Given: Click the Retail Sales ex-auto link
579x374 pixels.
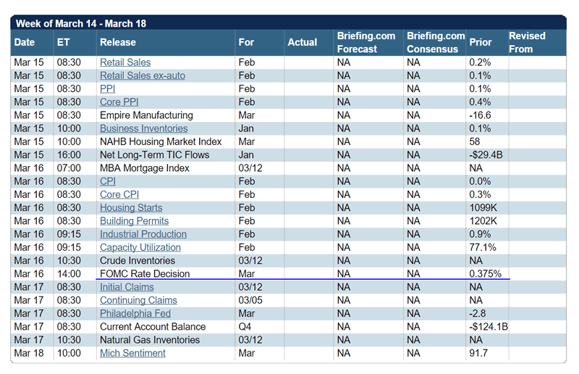Looking at the screenshot, I should [140, 75].
